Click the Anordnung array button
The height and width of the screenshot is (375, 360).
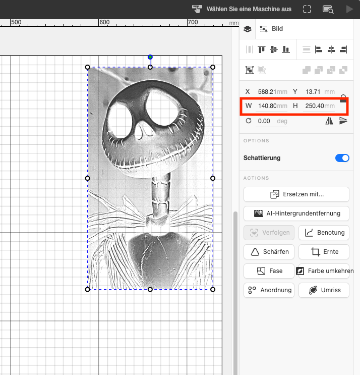[x=269, y=290]
